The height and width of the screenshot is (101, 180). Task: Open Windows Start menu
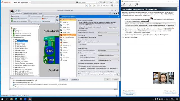pos(2,99)
